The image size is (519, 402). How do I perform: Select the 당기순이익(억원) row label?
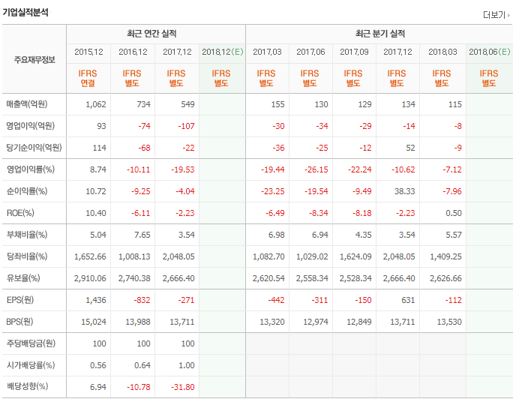click(x=34, y=148)
